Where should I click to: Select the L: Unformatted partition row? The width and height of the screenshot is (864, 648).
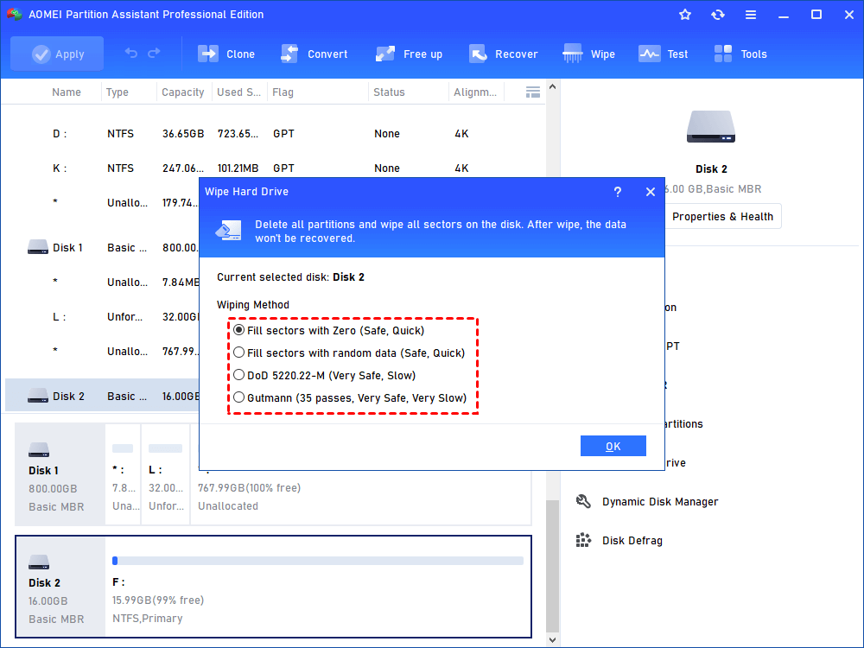pos(103,317)
